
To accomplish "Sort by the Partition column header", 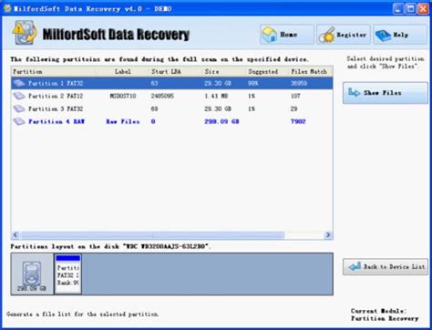I will coord(54,72).
